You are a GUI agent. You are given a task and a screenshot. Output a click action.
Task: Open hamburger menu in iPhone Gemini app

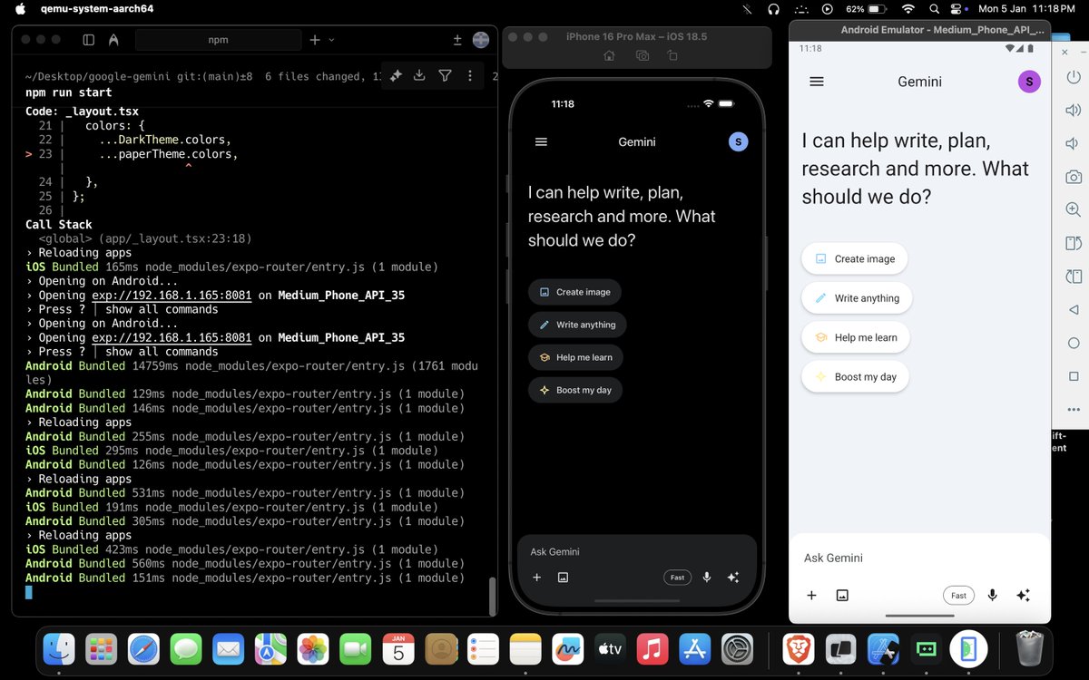(x=542, y=141)
